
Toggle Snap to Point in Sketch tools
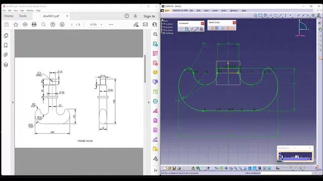point(217,28)
